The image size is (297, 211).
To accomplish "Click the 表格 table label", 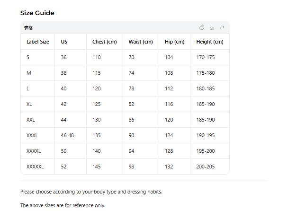I will 28,28.
